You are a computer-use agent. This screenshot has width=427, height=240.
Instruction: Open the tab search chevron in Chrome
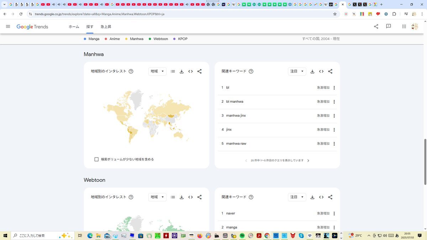(5, 5)
